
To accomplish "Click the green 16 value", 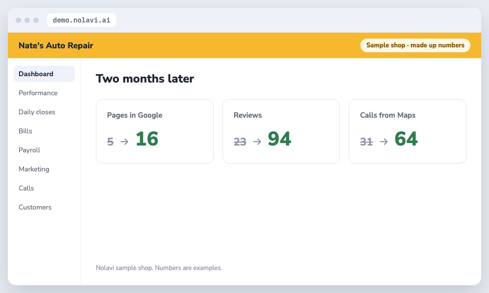I will point(147,139).
